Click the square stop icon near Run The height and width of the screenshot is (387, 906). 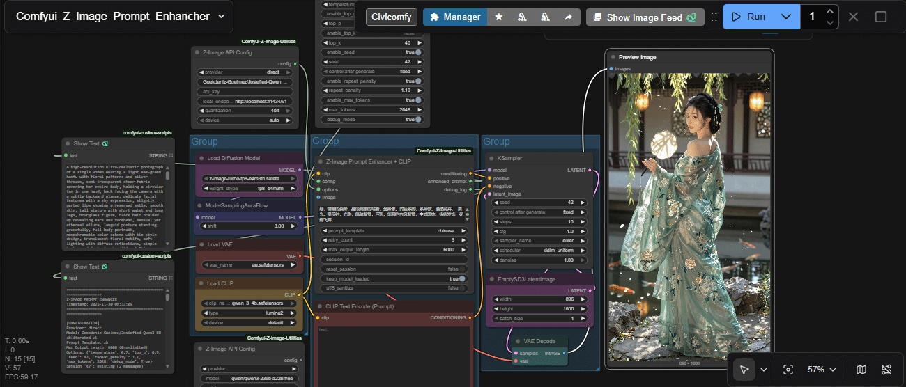pyautogui.click(x=881, y=17)
